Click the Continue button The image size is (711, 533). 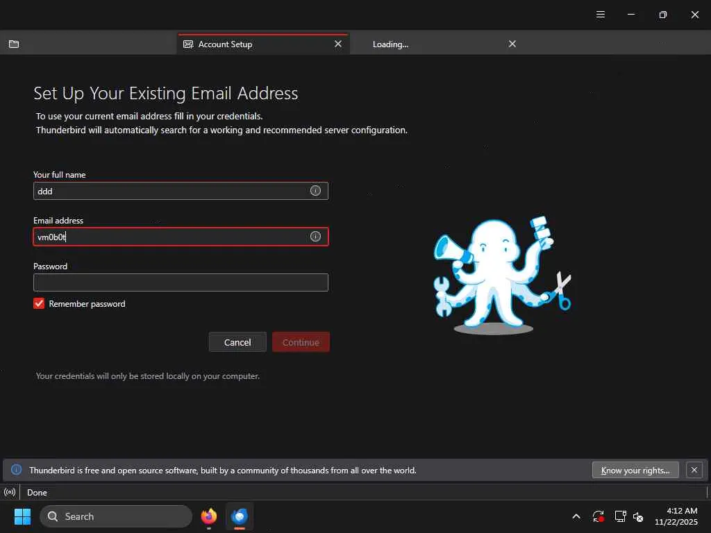301,342
